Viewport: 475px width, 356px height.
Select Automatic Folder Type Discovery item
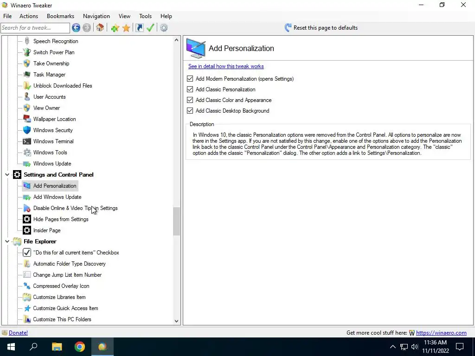70,264
